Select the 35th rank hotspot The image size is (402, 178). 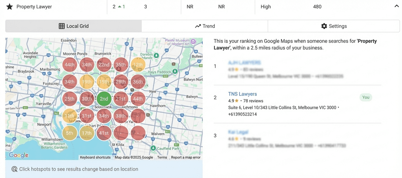(x=121, y=65)
